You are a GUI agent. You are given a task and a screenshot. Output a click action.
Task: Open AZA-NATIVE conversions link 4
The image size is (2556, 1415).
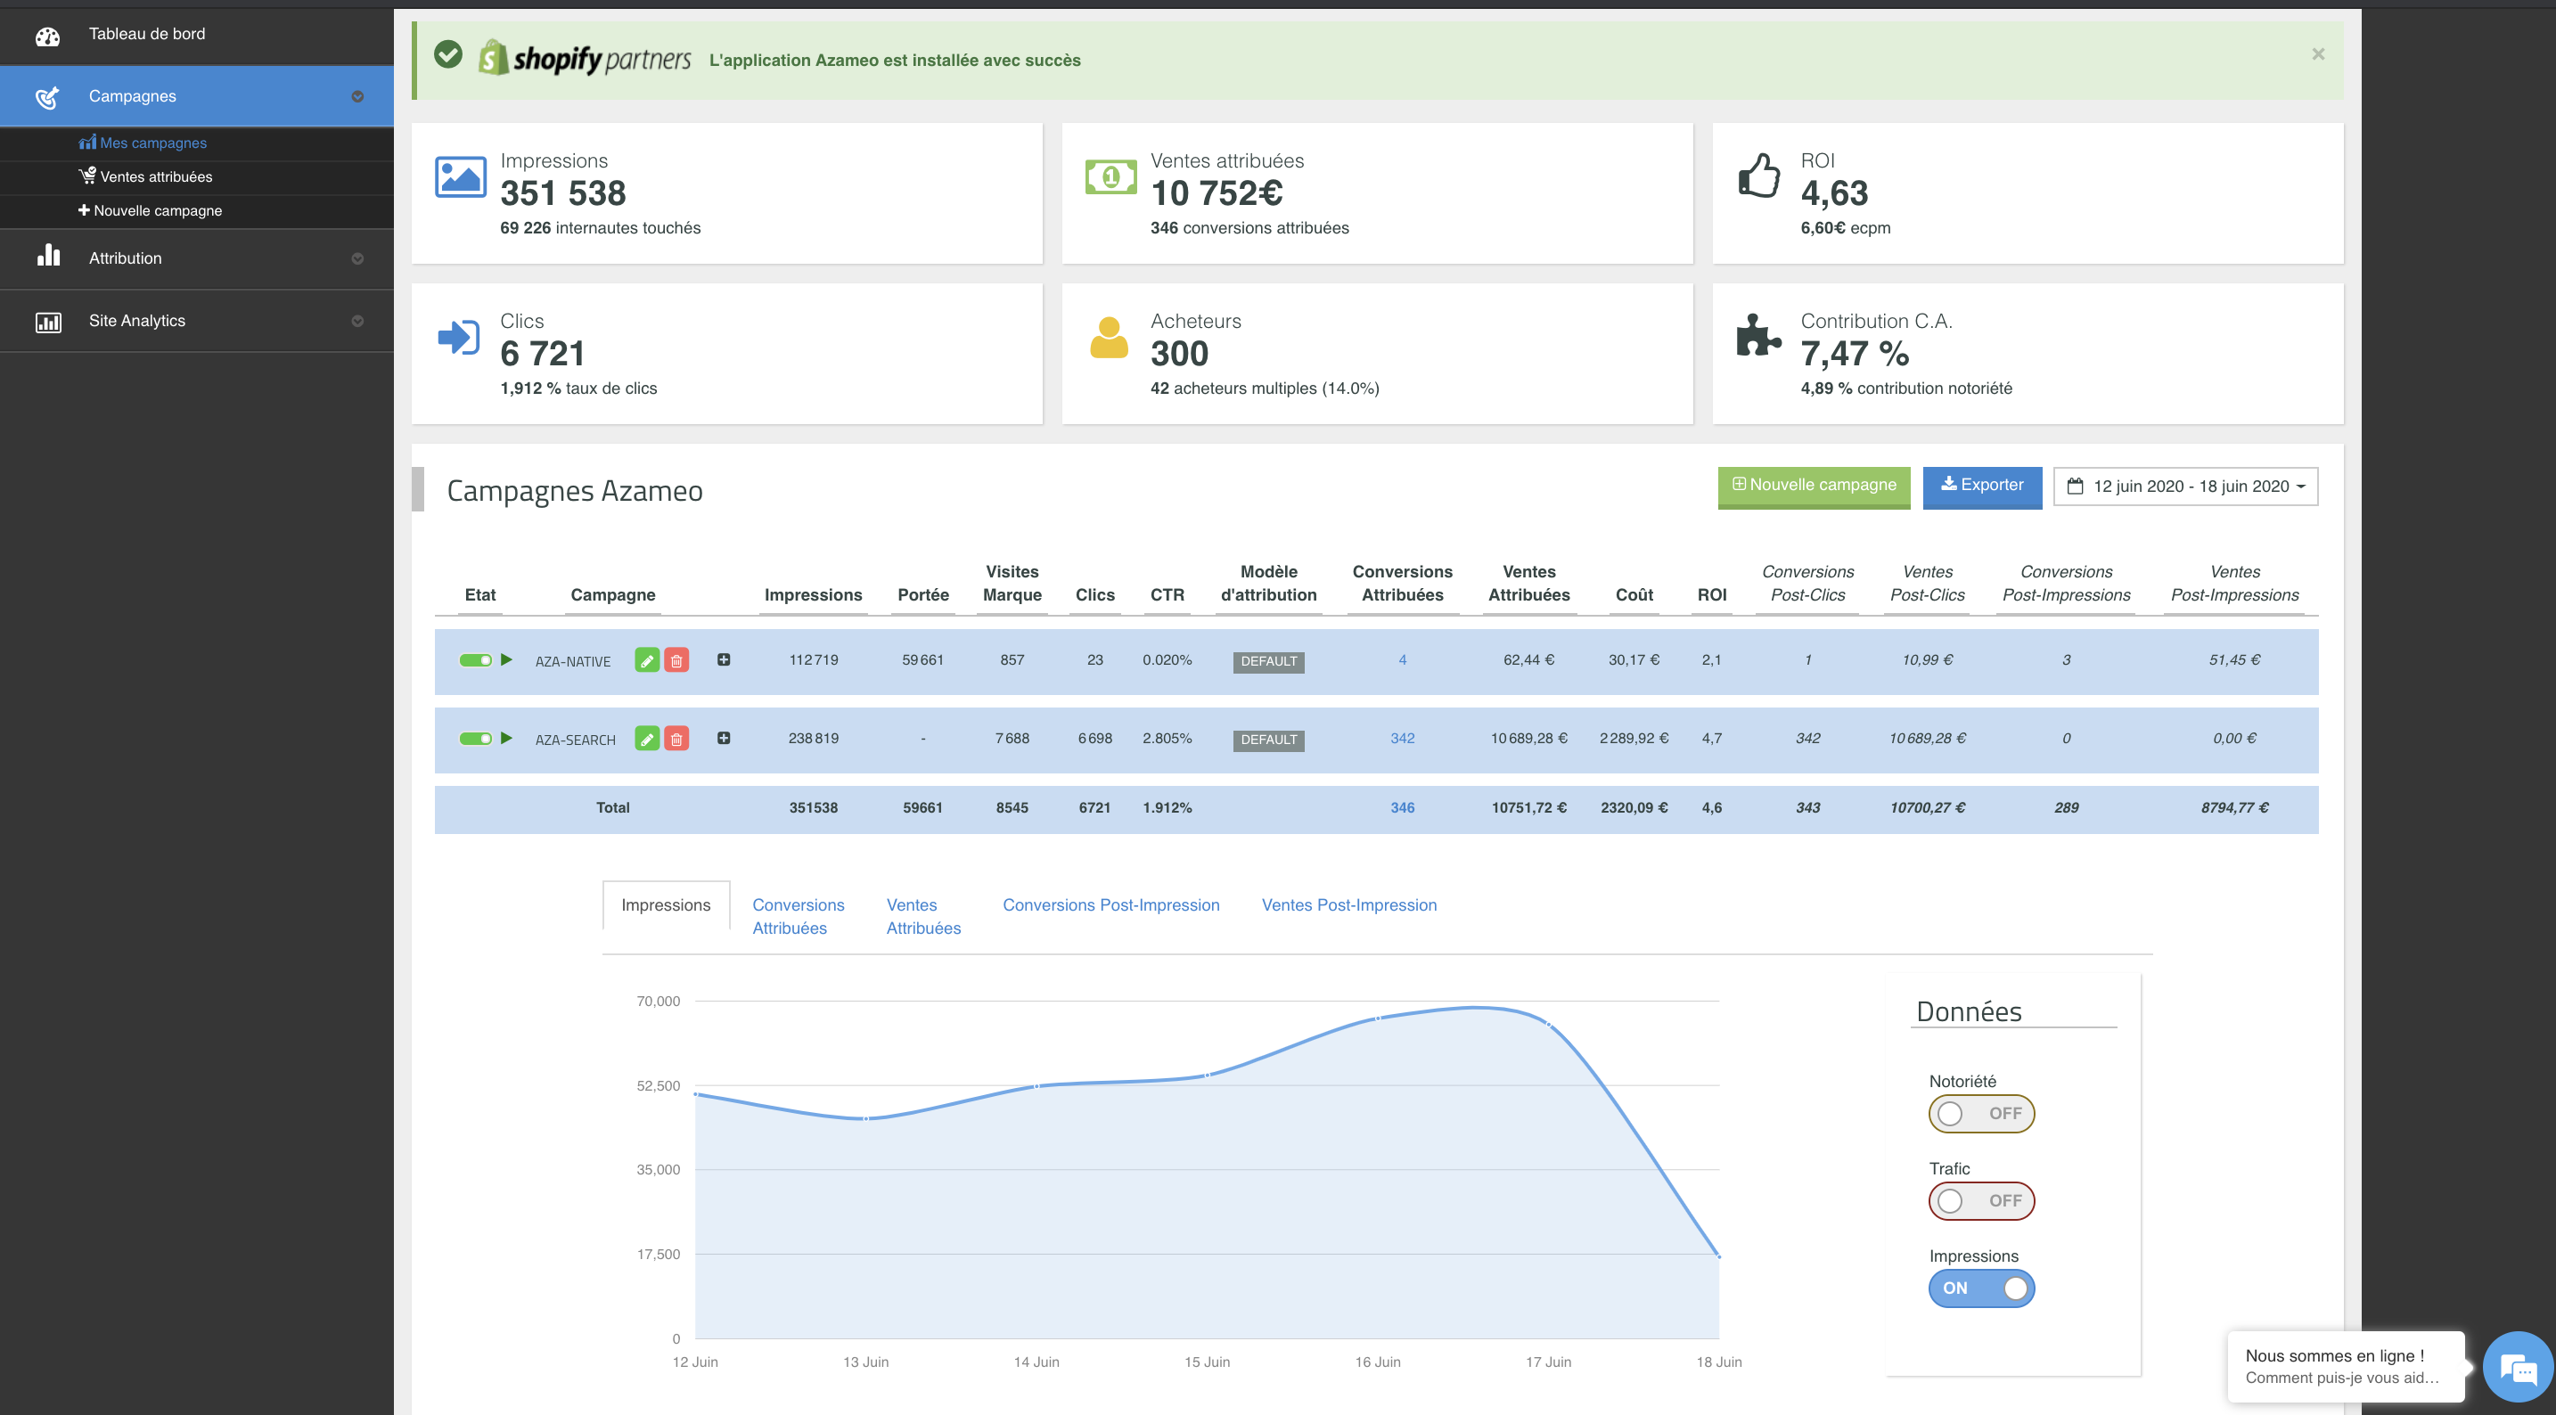point(1402,660)
